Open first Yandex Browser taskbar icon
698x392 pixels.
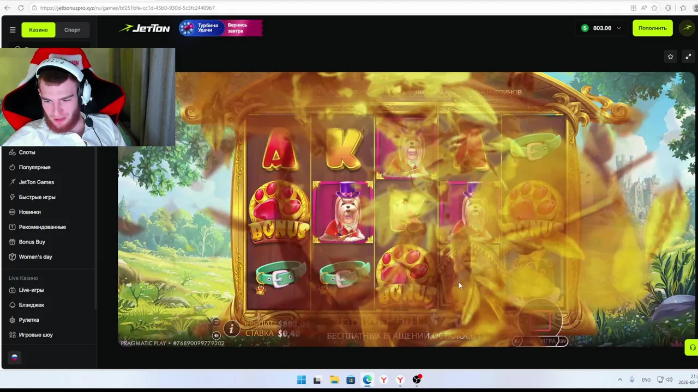384,380
